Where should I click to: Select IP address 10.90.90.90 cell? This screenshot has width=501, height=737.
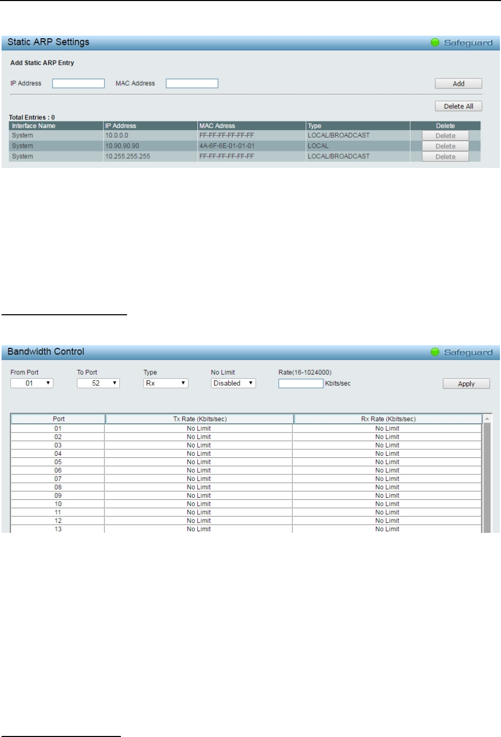coord(150,146)
